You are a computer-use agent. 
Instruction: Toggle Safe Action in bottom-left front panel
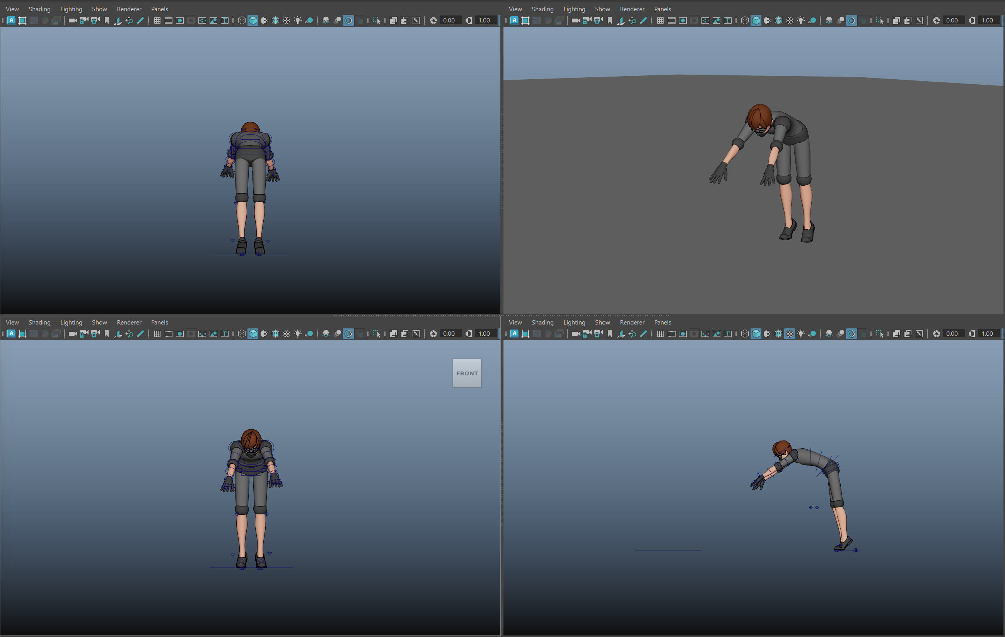(x=213, y=333)
